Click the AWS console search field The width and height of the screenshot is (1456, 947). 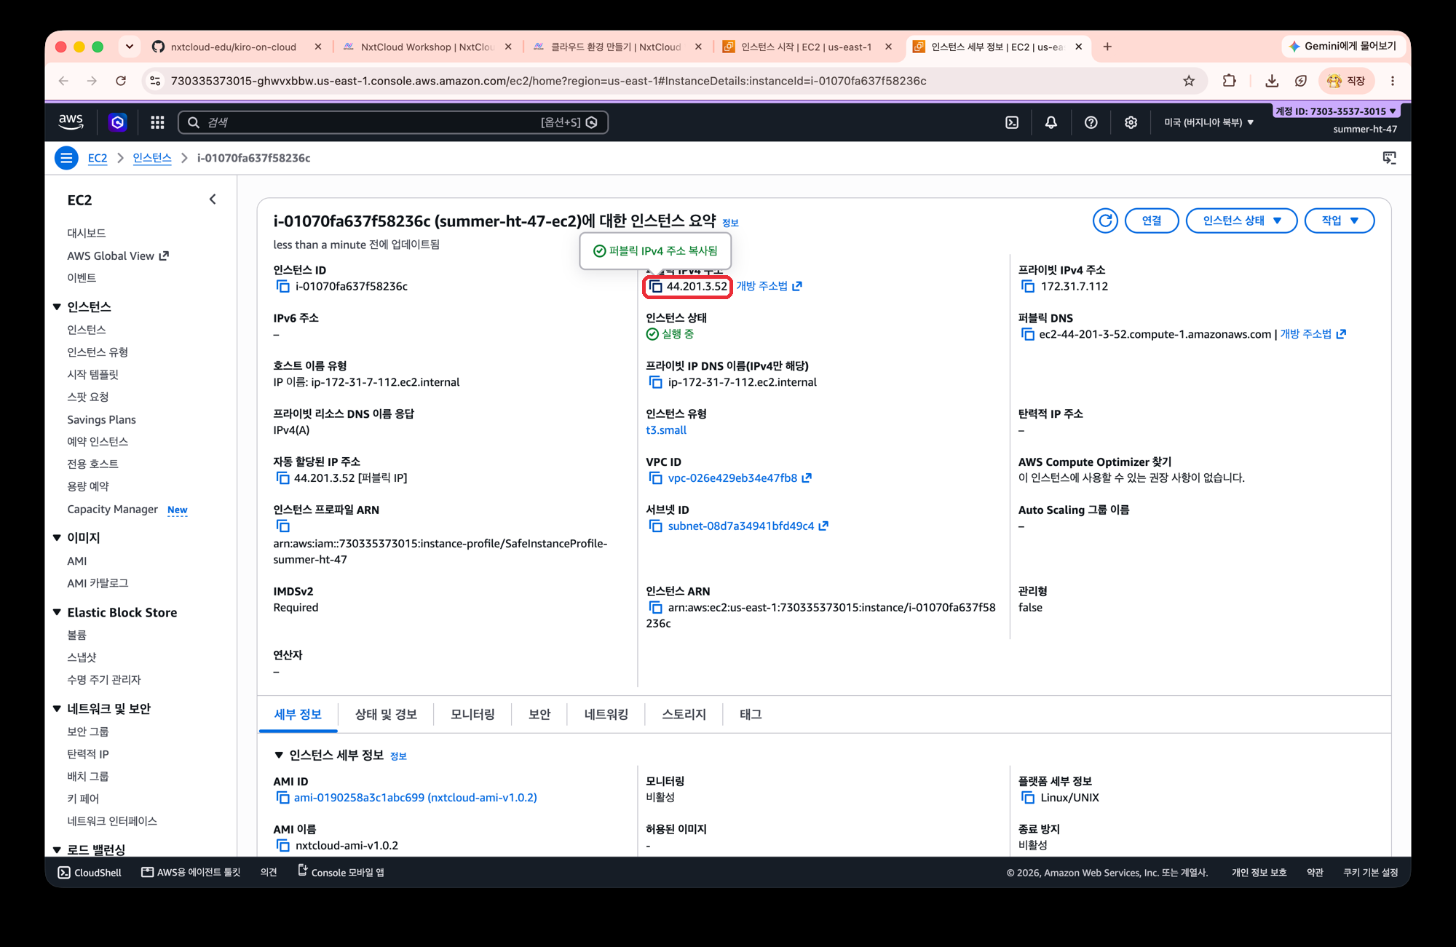[393, 122]
